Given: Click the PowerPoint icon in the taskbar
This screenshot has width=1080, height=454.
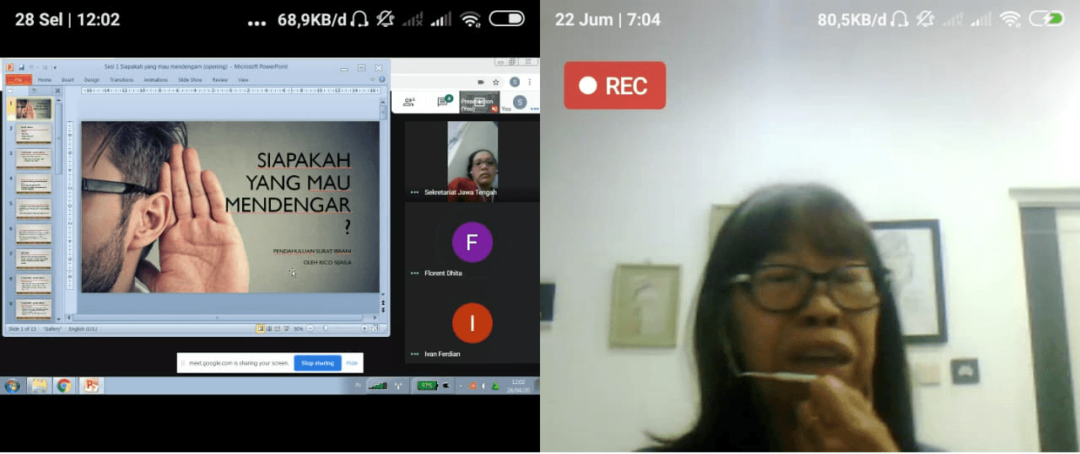Looking at the screenshot, I should tap(90, 386).
